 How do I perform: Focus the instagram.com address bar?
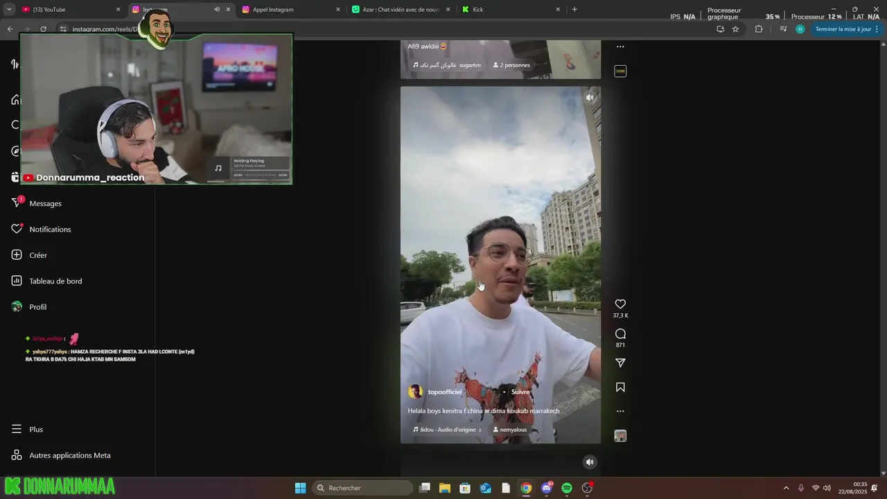pos(388,29)
